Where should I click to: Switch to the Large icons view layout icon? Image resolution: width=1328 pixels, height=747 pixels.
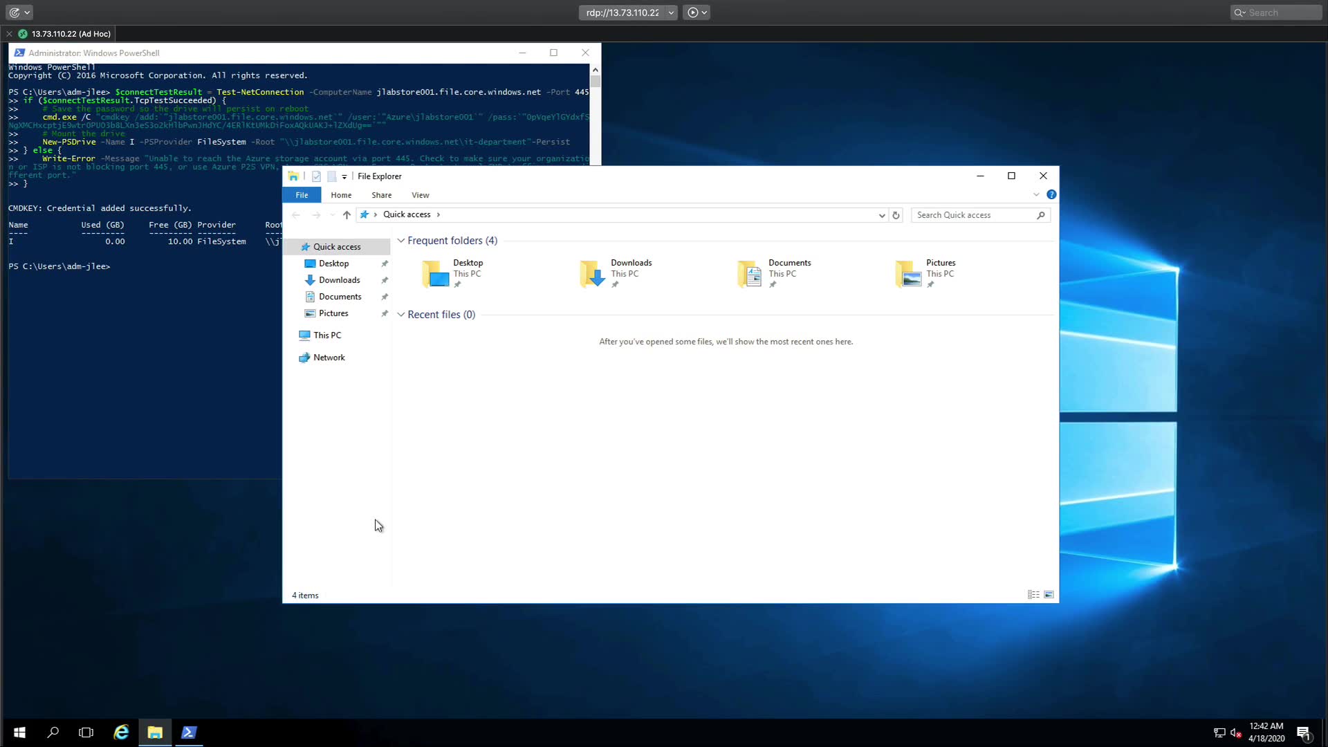pyautogui.click(x=1049, y=595)
